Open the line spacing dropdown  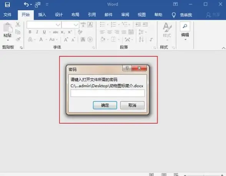(143, 32)
